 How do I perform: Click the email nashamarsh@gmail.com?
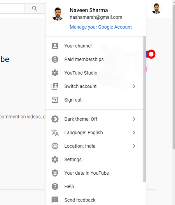[x=96, y=17]
